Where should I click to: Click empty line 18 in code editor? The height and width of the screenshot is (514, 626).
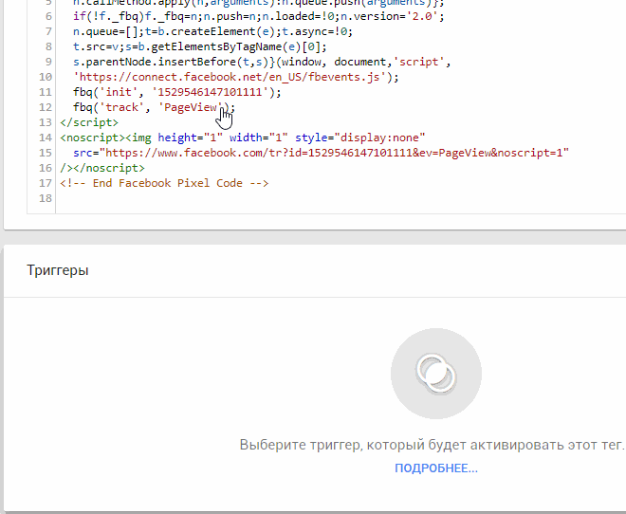tap(340, 198)
